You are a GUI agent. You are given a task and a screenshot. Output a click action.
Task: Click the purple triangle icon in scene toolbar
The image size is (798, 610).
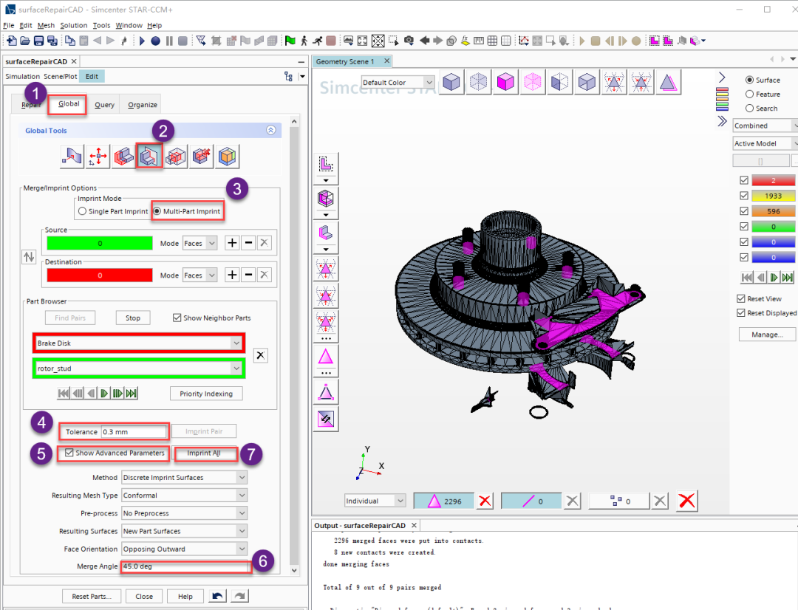pyautogui.click(x=668, y=82)
